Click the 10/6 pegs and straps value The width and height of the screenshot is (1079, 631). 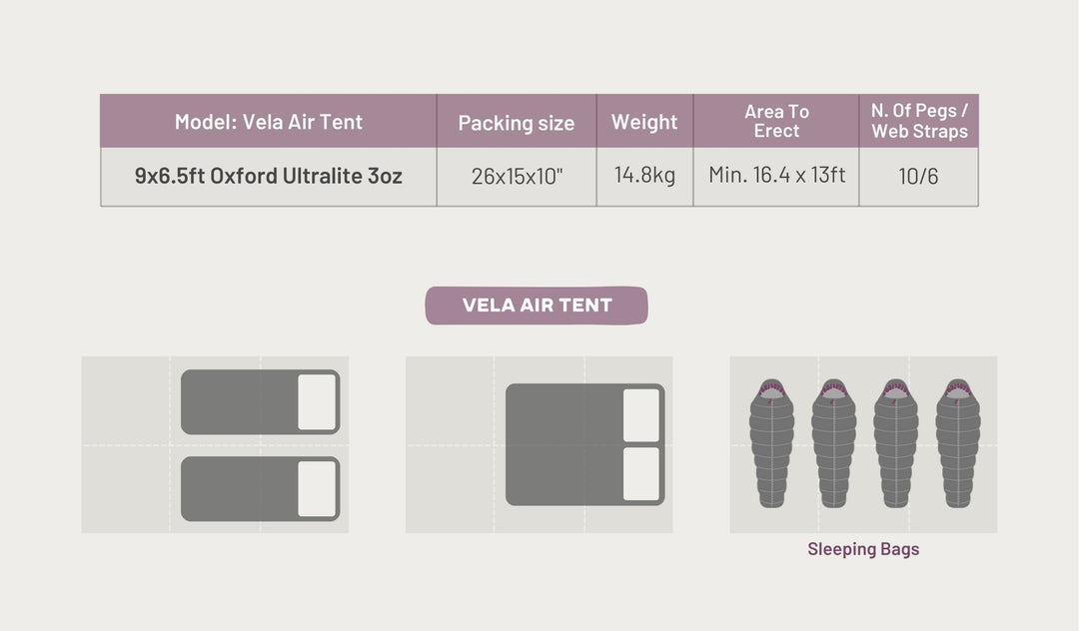click(919, 177)
